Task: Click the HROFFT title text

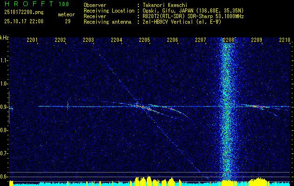Action: [29, 4]
